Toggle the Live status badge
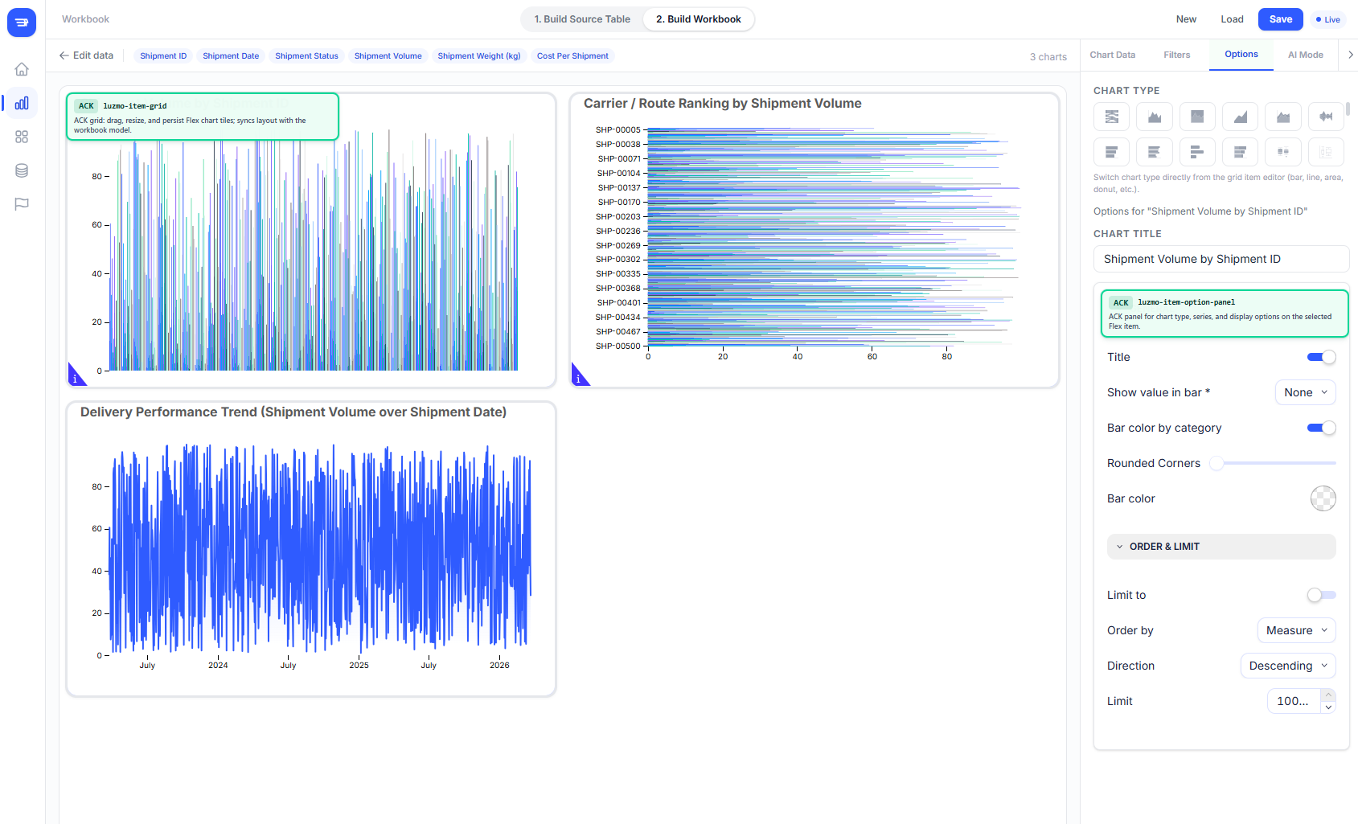 1327,19
